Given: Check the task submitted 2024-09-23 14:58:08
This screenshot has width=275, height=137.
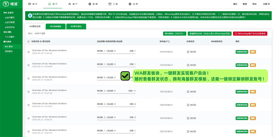Looking at the screenshot, I should point(29,65).
